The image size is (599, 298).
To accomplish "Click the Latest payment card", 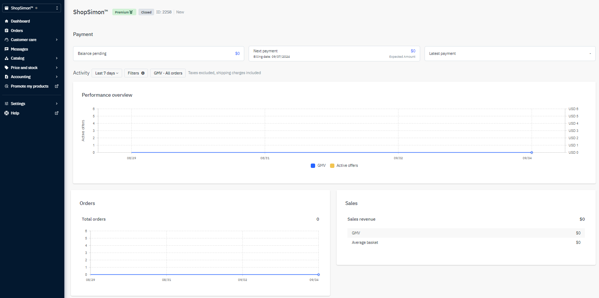I will point(510,53).
